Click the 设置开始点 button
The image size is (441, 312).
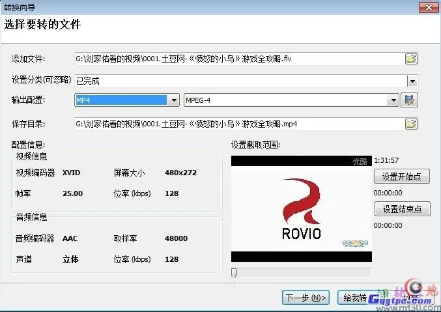tap(402, 177)
